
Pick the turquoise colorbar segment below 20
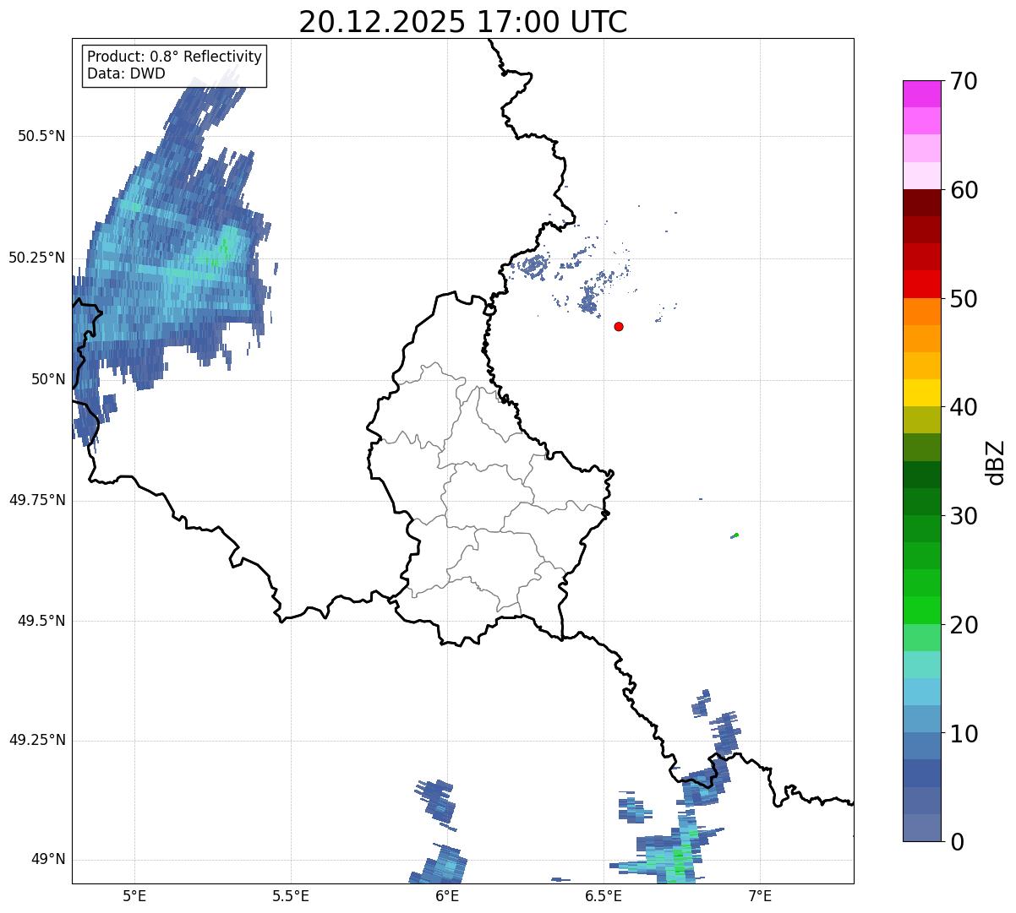coord(921,665)
